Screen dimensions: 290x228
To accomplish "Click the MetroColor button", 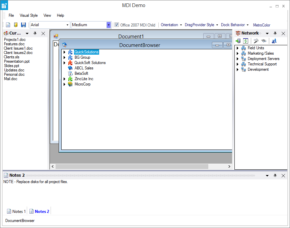I will 262,25.
